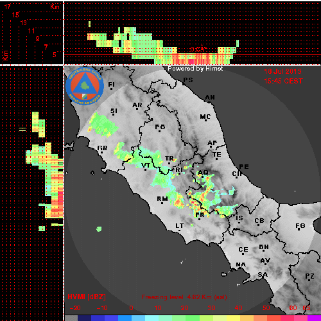Click the '65' dBZ scale value

click(x=306, y=308)
